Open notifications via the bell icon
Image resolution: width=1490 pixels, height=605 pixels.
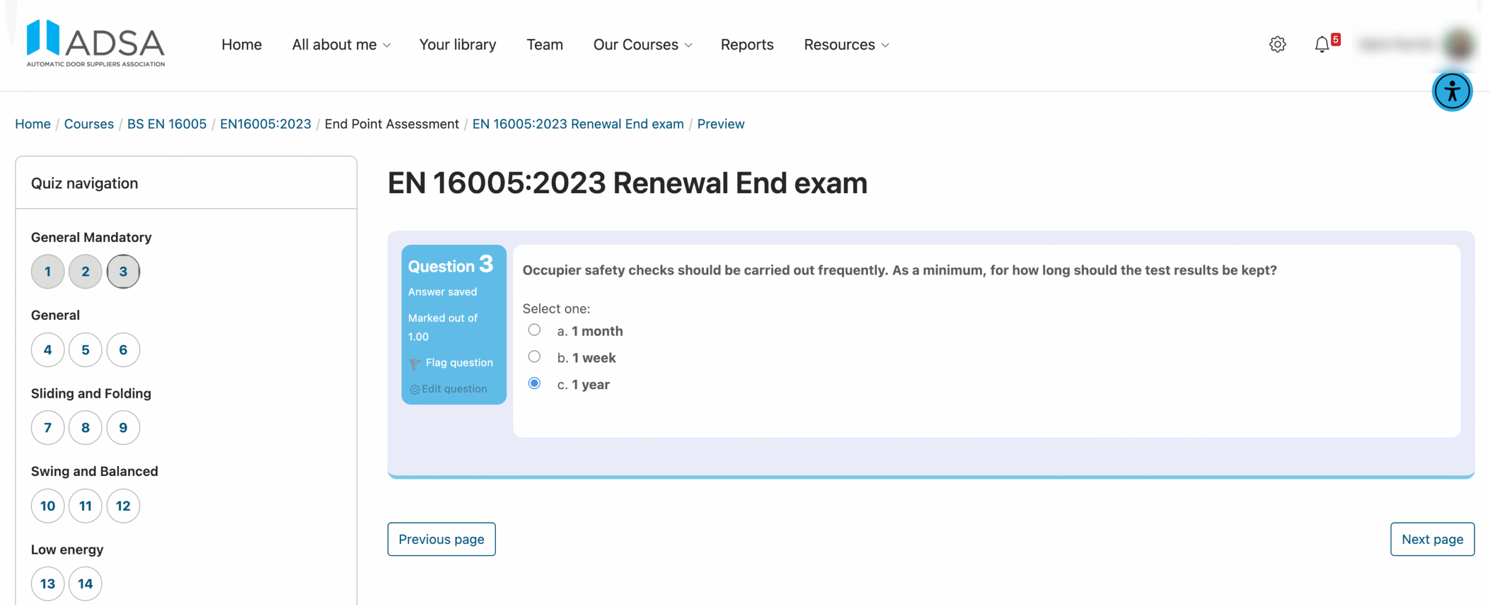point(1321,44)
